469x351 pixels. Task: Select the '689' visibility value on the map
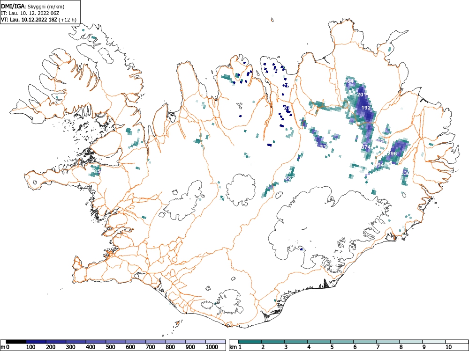290,178
